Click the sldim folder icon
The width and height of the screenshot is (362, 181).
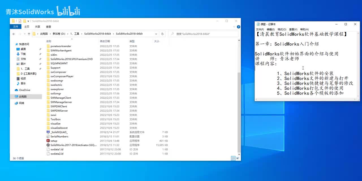[x=48, y=55]
